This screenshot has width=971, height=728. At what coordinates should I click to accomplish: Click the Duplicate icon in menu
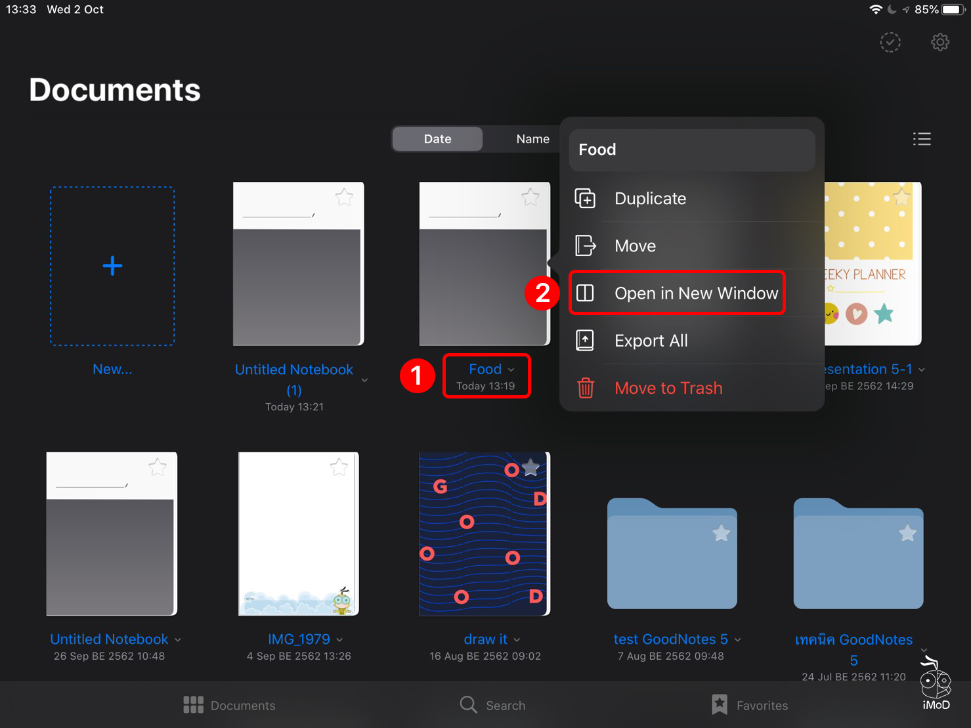(585, 198)
